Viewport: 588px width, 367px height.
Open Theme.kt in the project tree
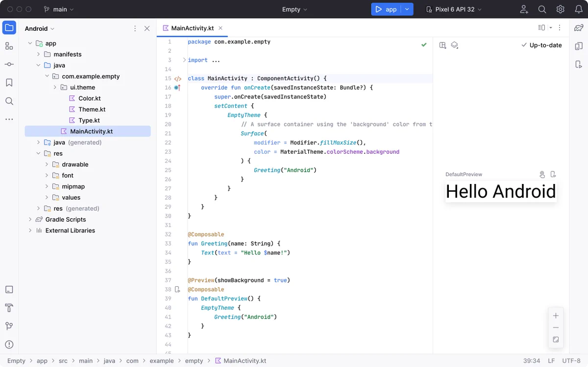coord(92,110)
